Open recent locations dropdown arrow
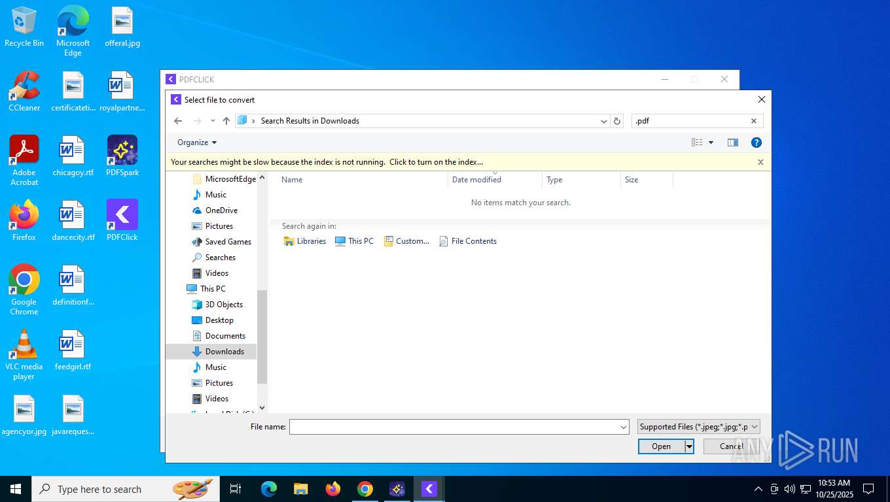The height and width of the screenshot is (502, 890). pos(213,121)
